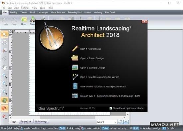Toggle the green grid display button

point(4,100)
